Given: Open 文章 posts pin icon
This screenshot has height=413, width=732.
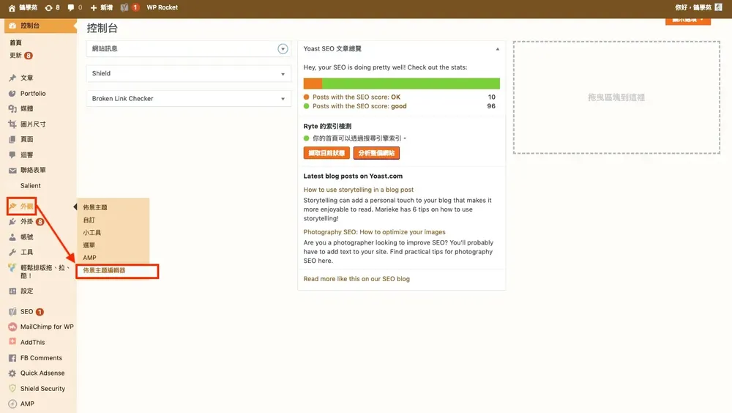Looking at the screenshot, I should pyautogui.click(x=12, y=78).
